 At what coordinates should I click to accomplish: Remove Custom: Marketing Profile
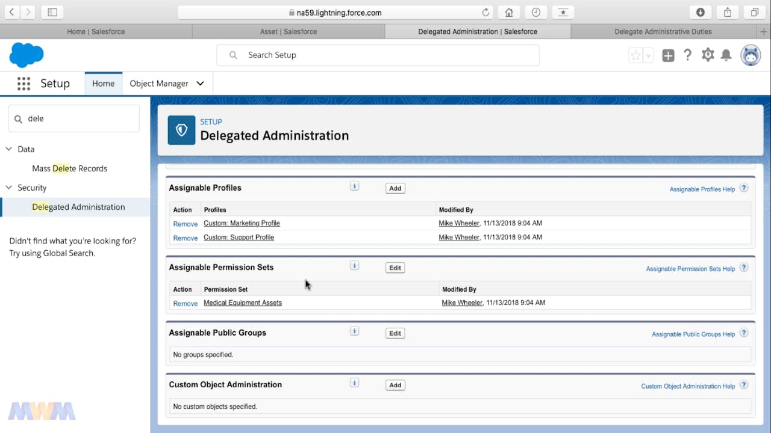tap(186, 224)
